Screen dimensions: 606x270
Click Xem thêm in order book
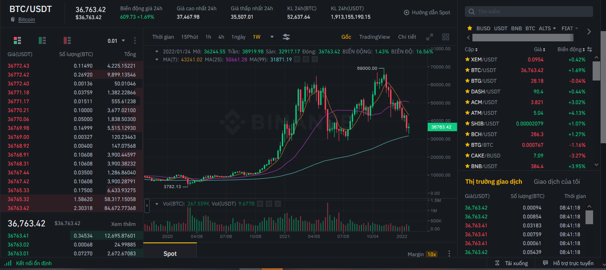(x=123, y=224)
